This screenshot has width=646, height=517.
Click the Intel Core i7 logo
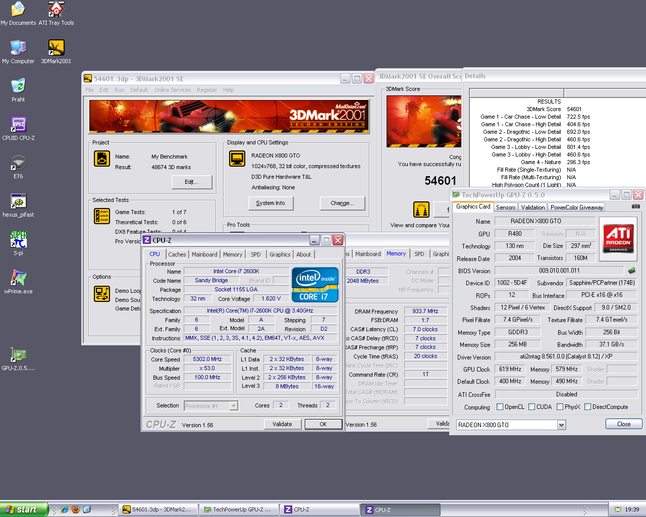click(x=315, y=285)
